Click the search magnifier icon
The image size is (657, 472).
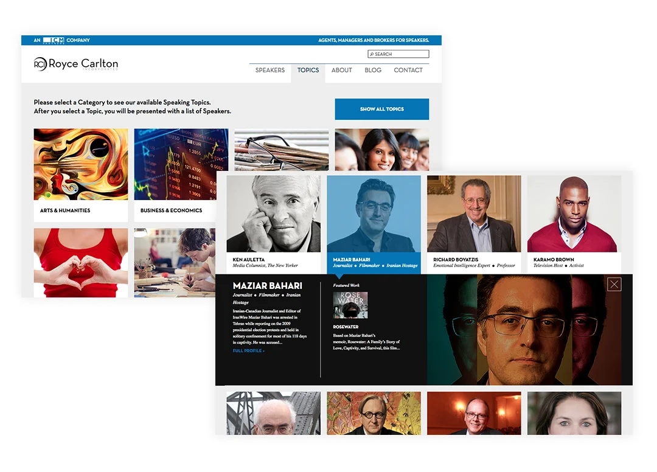click(x=372, y=54)
